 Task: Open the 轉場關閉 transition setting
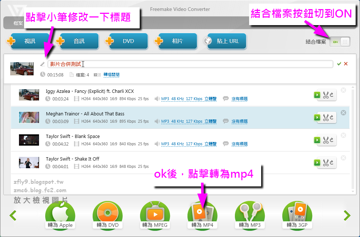click(111, 75)
